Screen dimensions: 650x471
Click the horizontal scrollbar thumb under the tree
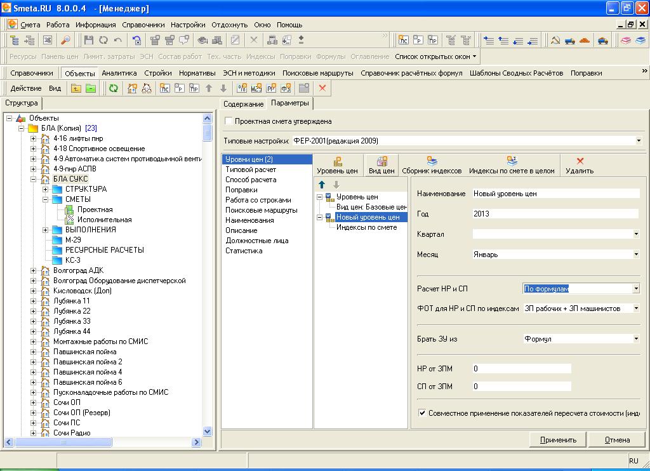(63, 442)
